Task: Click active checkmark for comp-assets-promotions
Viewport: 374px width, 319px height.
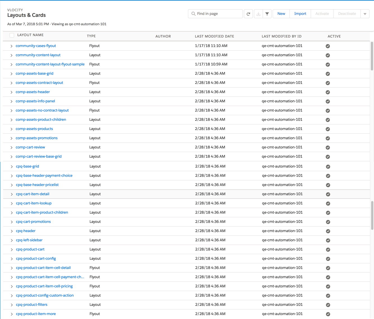Action: [328, 138]
